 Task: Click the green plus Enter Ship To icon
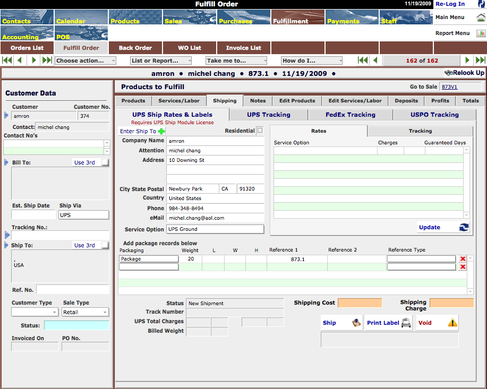[161, 131]
